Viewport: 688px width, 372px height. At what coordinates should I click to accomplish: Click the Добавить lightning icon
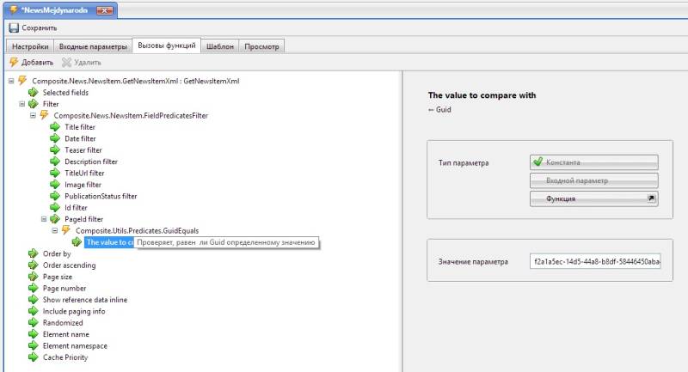pos(13,62)
